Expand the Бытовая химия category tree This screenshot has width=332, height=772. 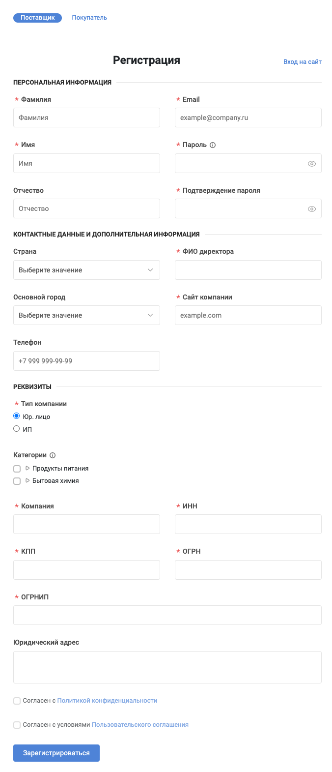[x=28, y=480]
